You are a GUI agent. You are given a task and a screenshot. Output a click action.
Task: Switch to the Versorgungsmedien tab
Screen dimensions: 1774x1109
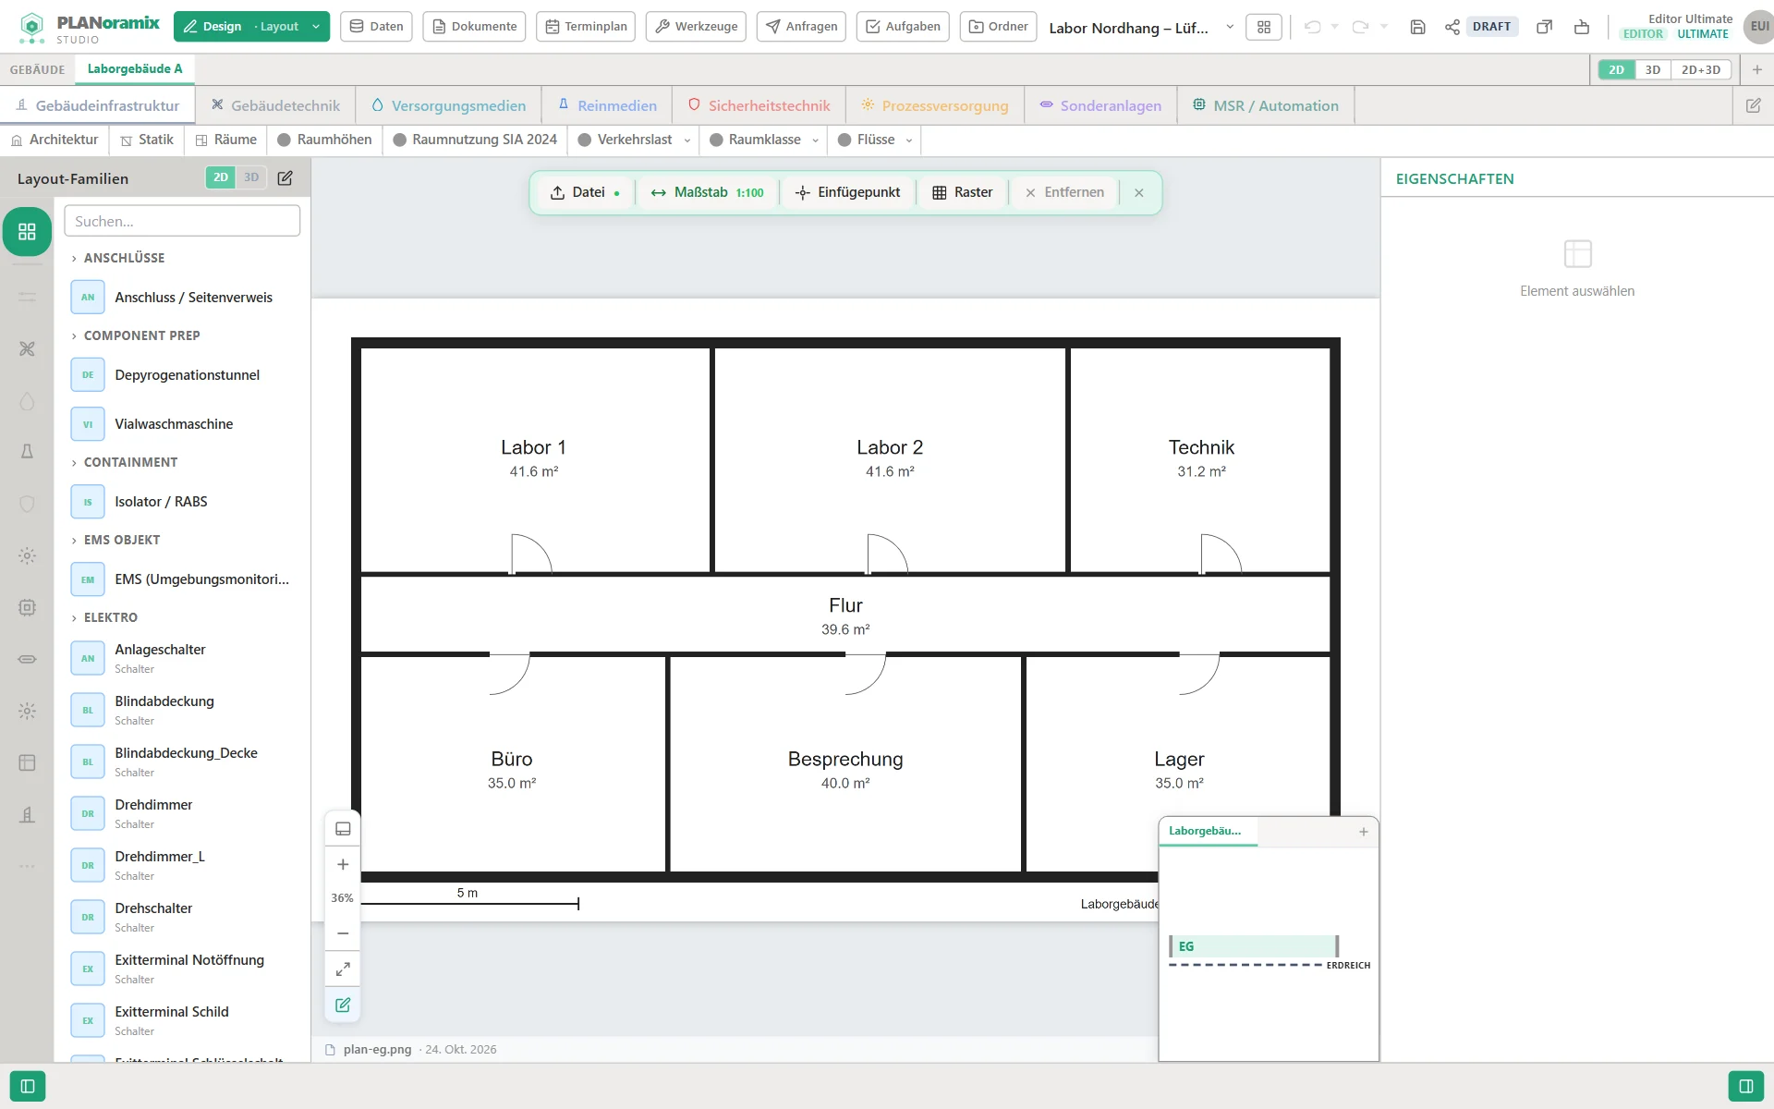pos(449,105)
